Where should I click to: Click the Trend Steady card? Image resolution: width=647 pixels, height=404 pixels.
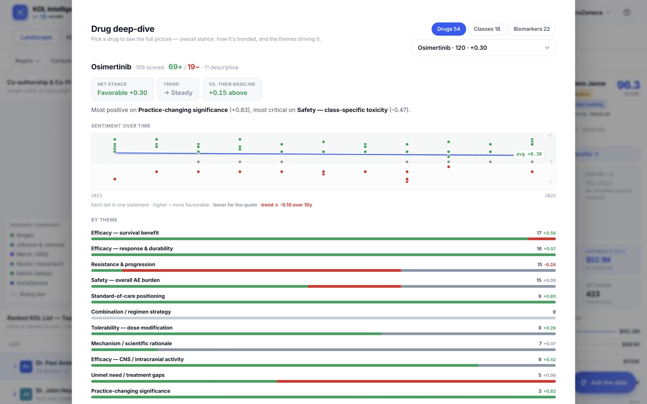pyautogui.click(x=178, y=89)
